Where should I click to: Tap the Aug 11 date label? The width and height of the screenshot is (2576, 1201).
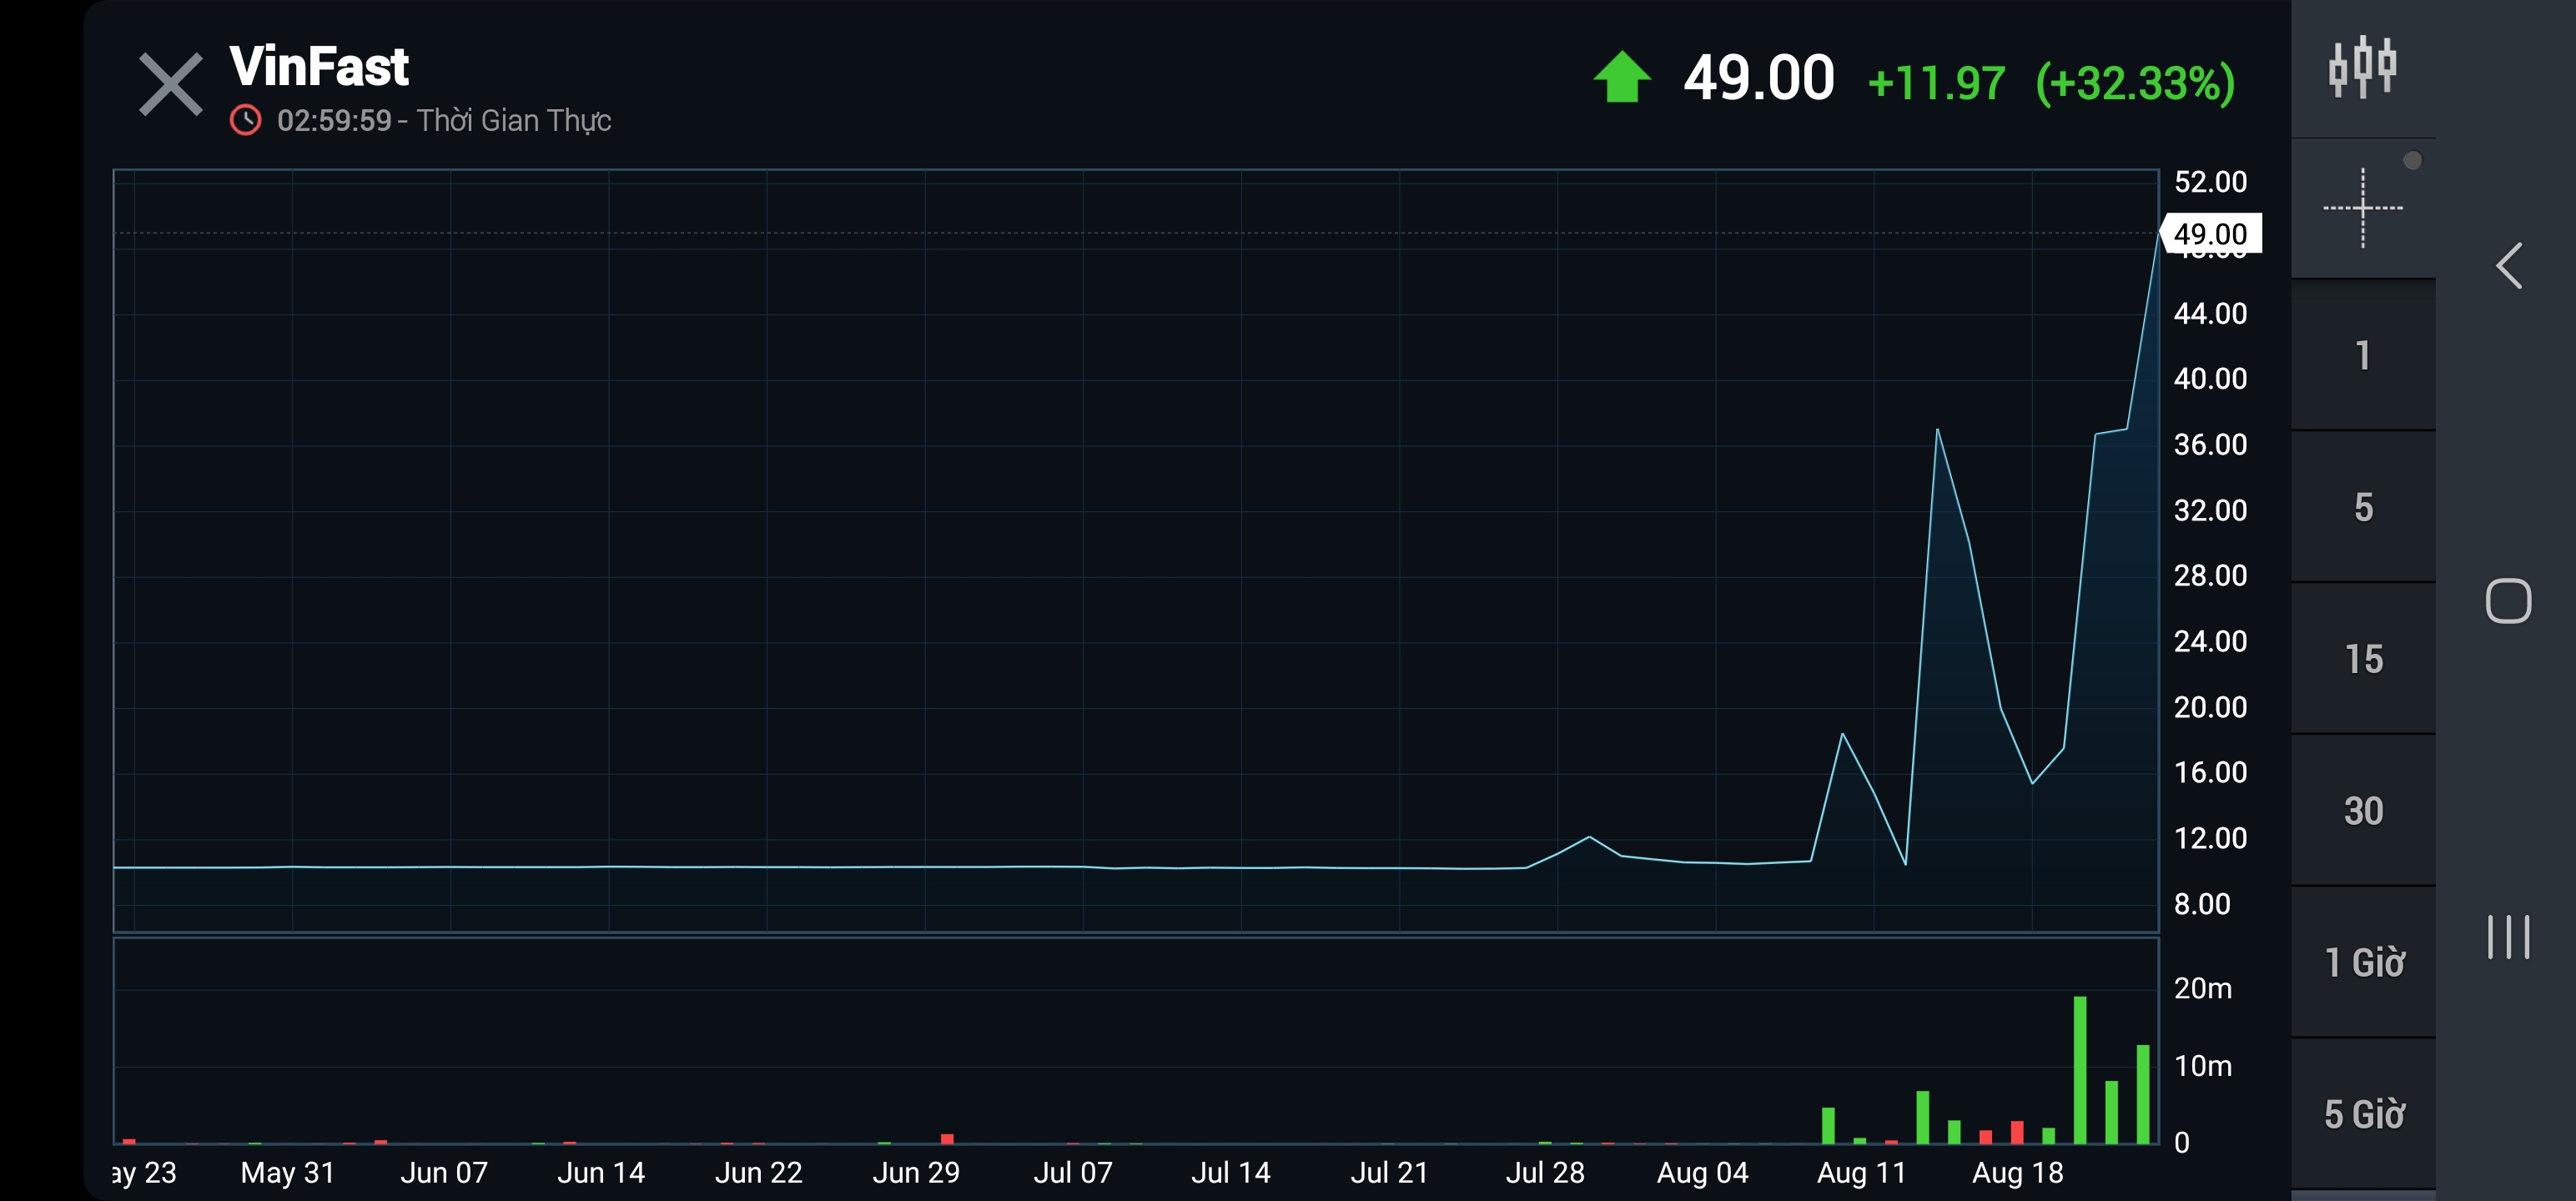tap(1861, 1172)
